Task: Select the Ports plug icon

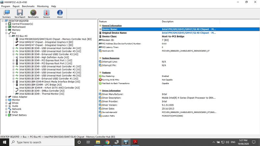Action: point(10,112)
